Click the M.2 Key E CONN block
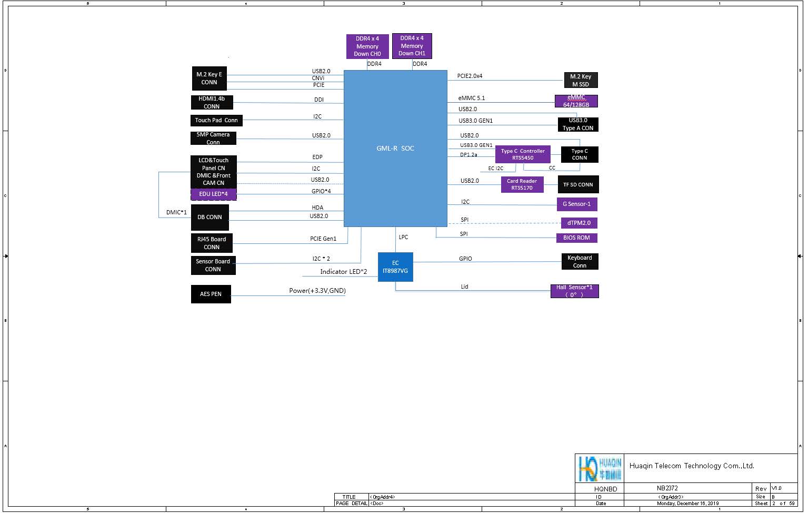The height and width of the screenshot is (513, 808). (x=209, y=78)
